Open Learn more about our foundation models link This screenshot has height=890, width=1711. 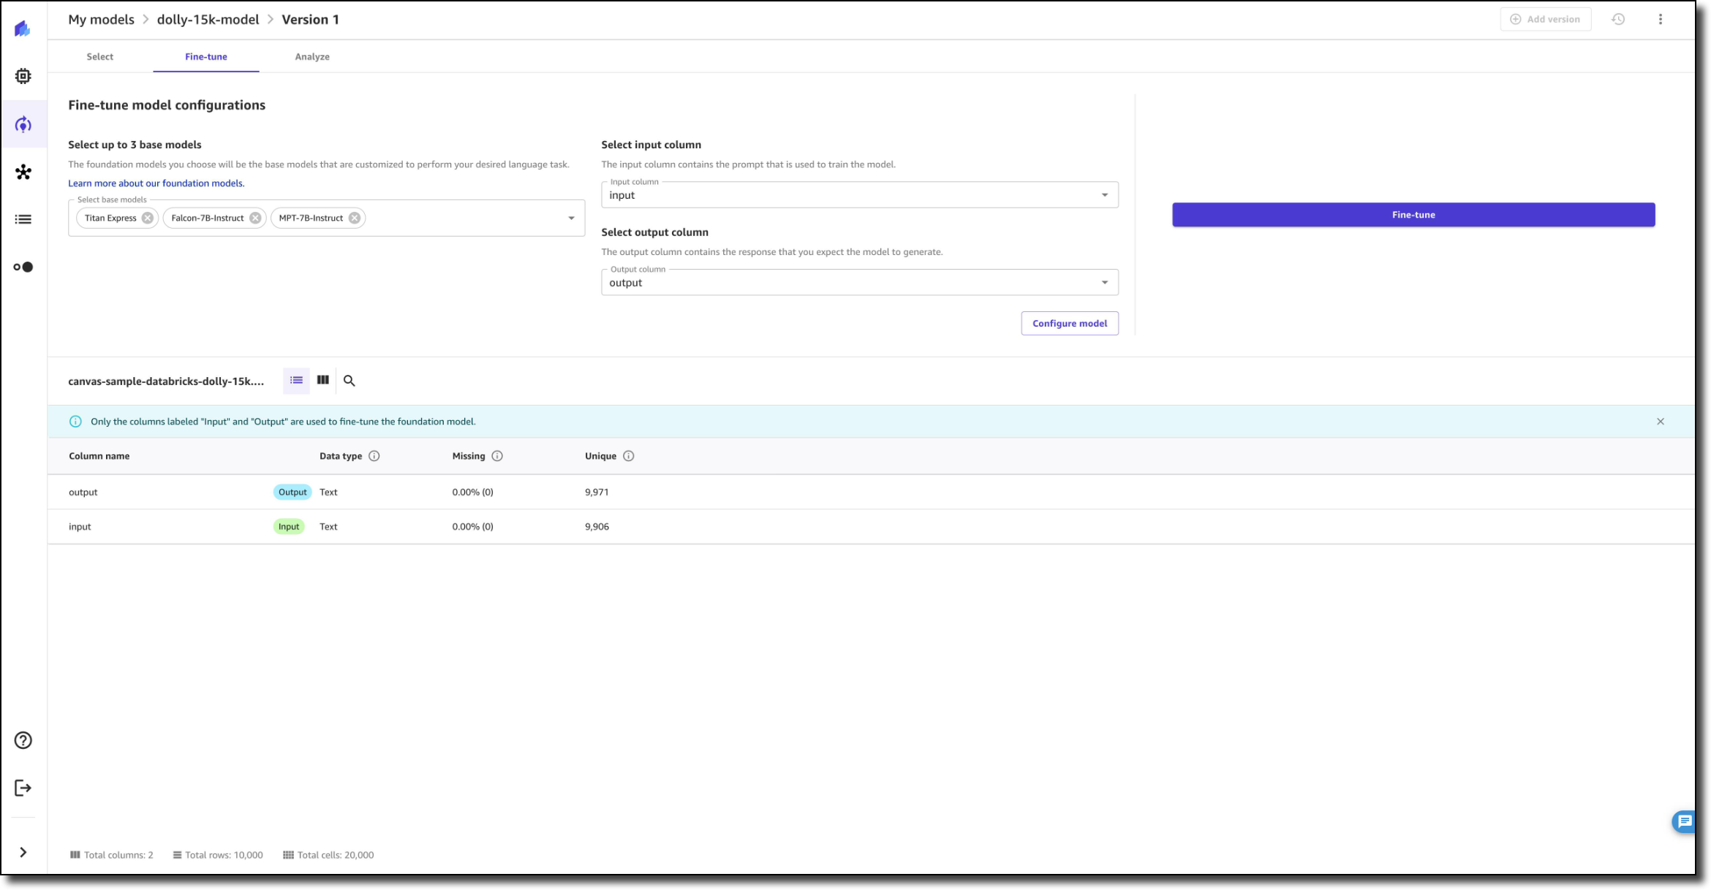click(156, 183)
